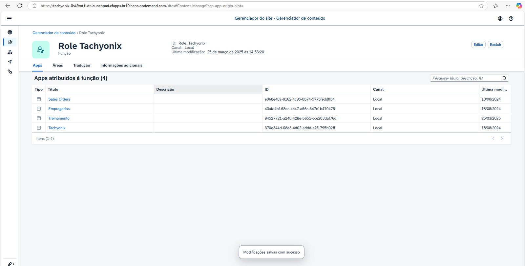Open the hierarchy tree icon in sidebar

(10, 52)
